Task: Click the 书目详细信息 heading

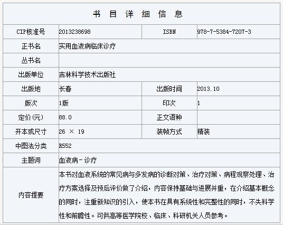Action: 138,14
